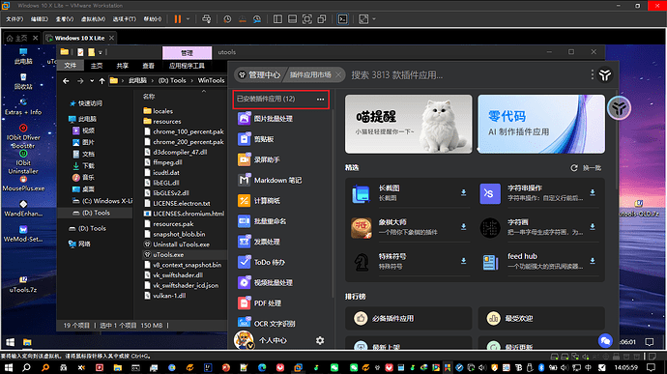Expand address bar chevron after 此电脑
The width and height of the screenshot is (667, 374).
(153, 80)
